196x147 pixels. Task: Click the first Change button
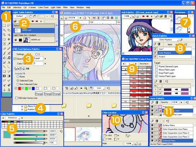(39, 94)
